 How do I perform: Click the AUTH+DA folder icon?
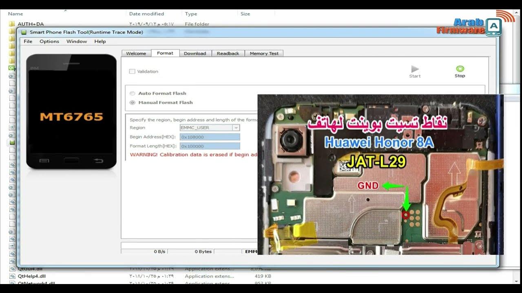point(12,24)
